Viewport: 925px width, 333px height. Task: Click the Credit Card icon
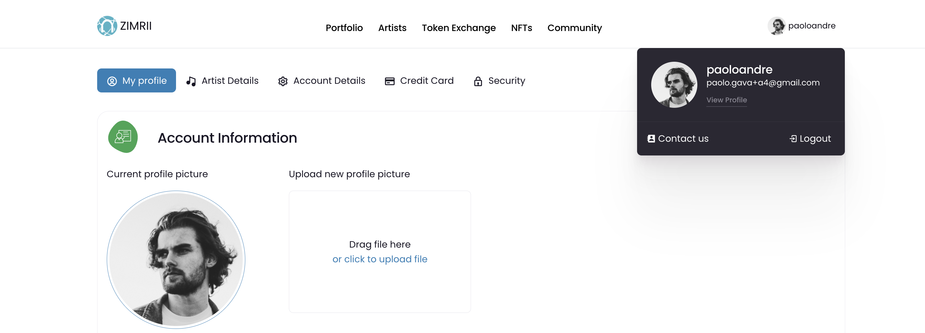[390, 81]
